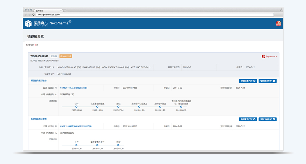Open the Espacenet > link
This screenshot has height=164, width=306.
(271, 57)
